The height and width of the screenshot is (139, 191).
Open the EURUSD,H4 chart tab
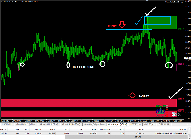click(x=164, y=124)
